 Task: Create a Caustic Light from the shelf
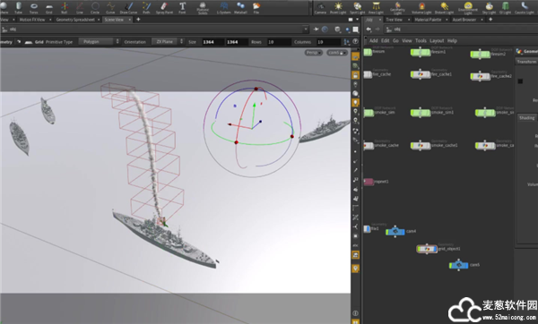(525, 7)
